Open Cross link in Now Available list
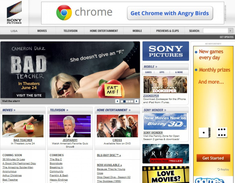The width and height of the screenshot is (235, 183). pos(100,173)
